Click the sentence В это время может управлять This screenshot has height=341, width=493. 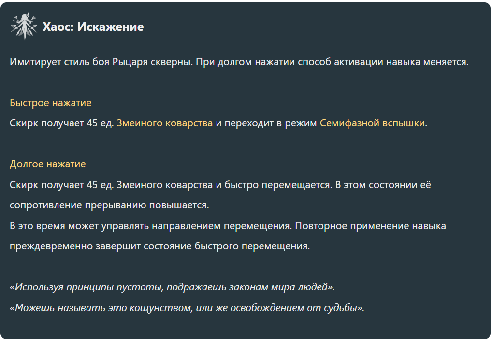coord(150,226)
